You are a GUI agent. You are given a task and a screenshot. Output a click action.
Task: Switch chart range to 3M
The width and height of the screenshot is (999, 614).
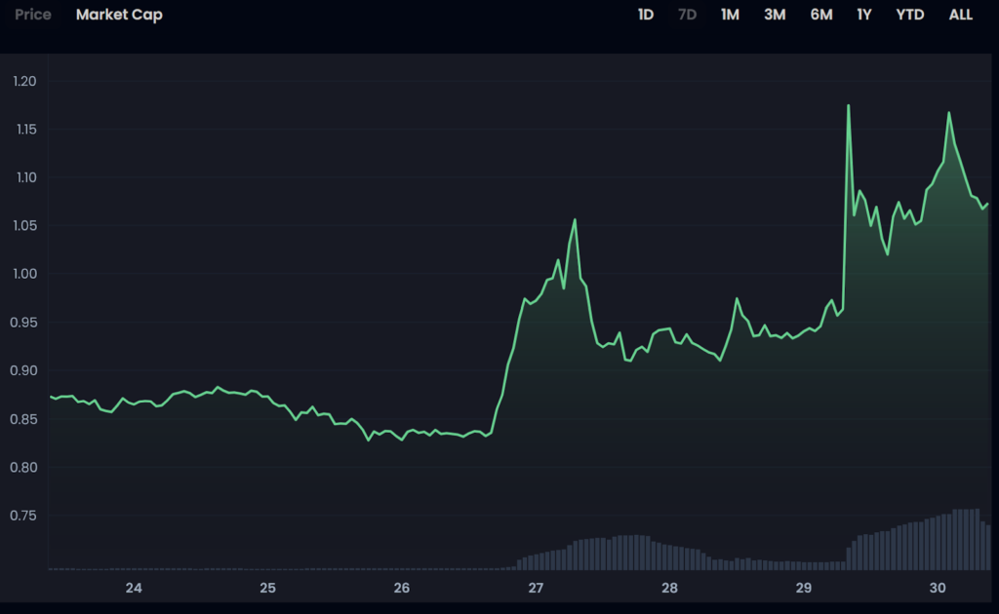click(775, 16)
